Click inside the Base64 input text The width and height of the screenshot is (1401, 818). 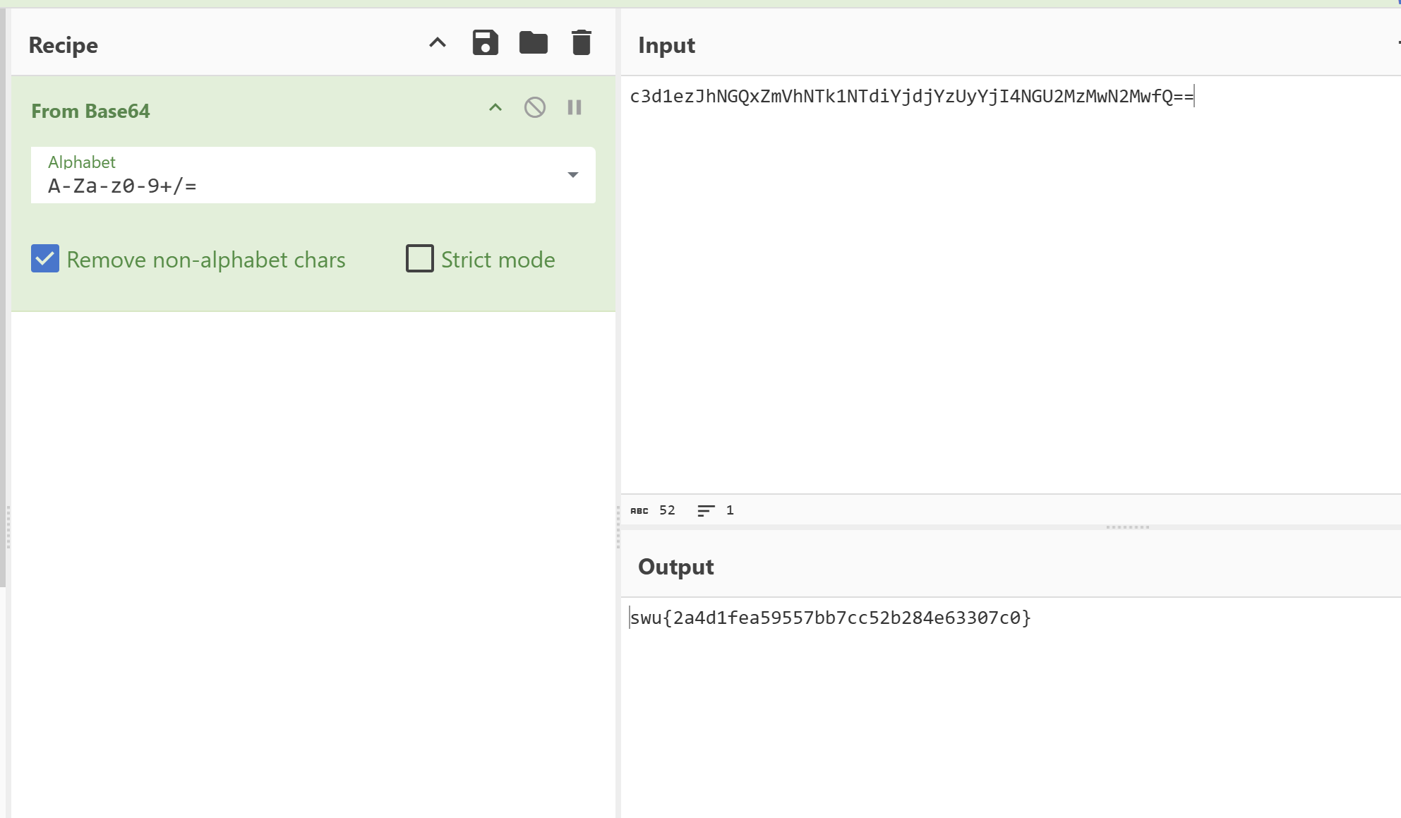pyautogui.click(x=912, y=97)
